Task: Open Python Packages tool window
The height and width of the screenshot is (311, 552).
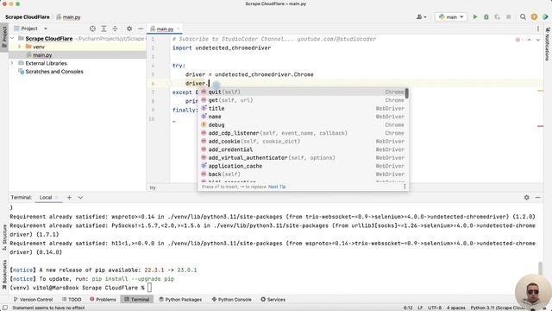Action: point(180,300)
